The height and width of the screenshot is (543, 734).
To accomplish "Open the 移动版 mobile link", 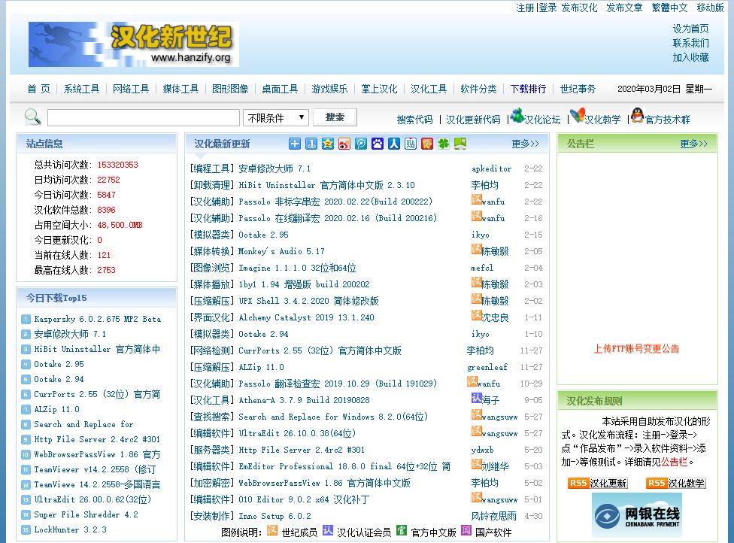I will click(710, 8).
